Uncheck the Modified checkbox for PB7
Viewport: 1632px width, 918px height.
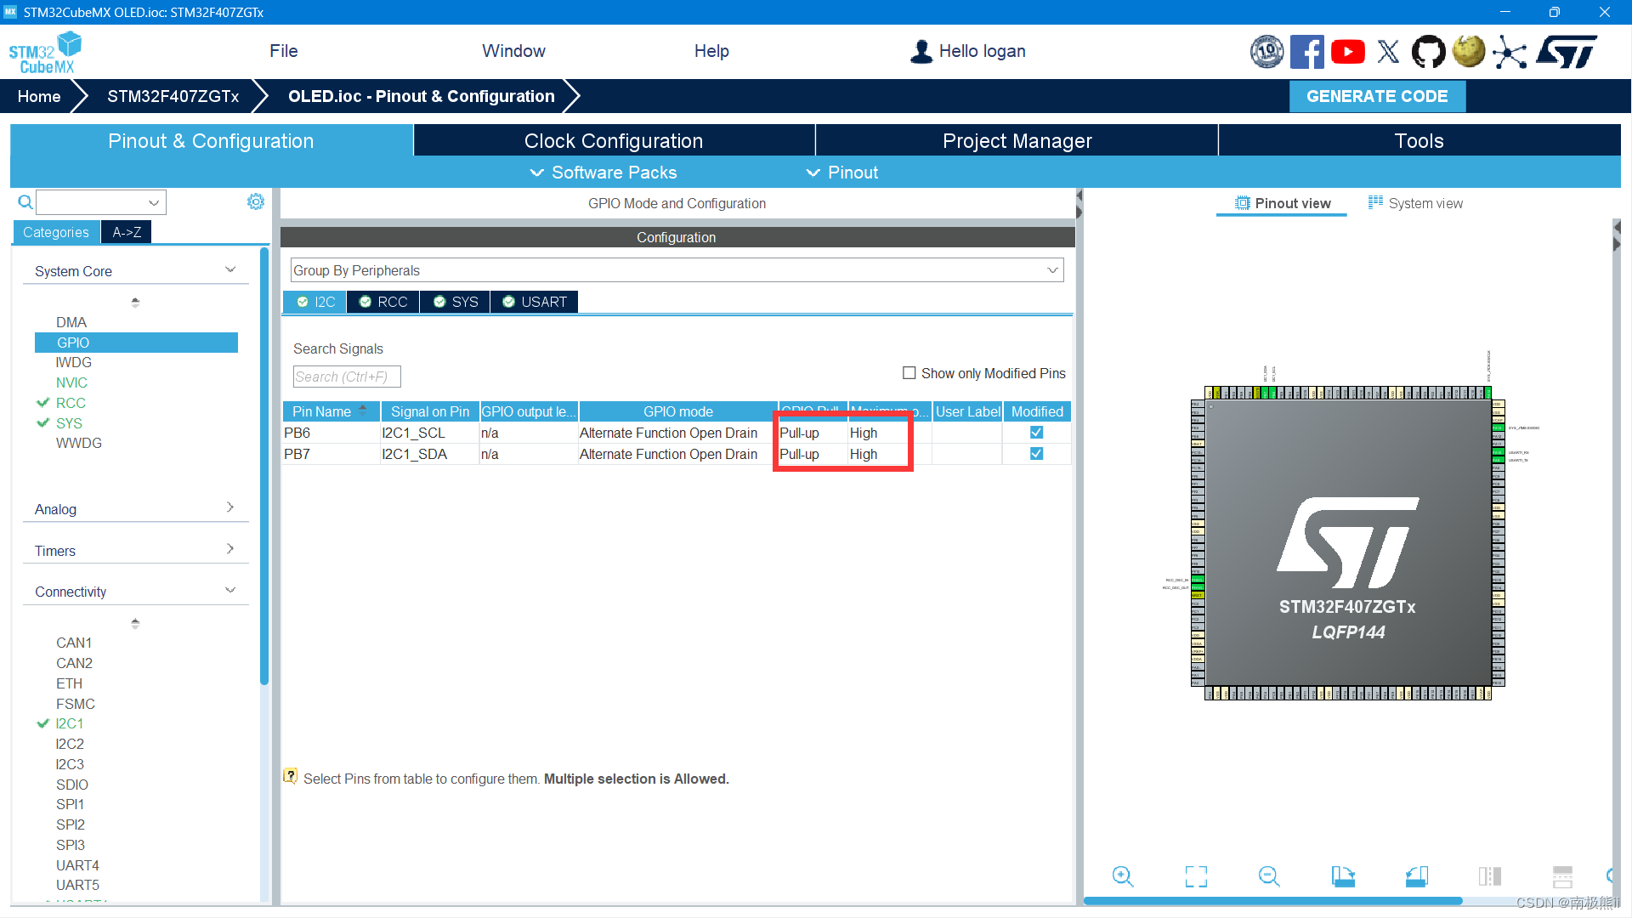point(1036,453)
